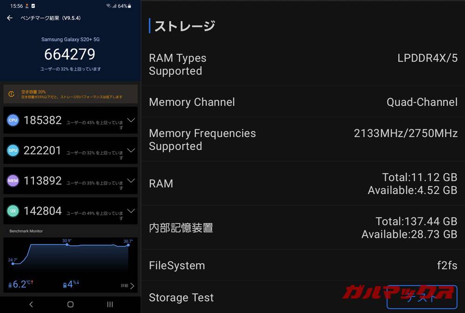The image size is (465, 313).
Task: Select the Samsung Galaxy S20+ 5G device name
Action: pos(70,39)
